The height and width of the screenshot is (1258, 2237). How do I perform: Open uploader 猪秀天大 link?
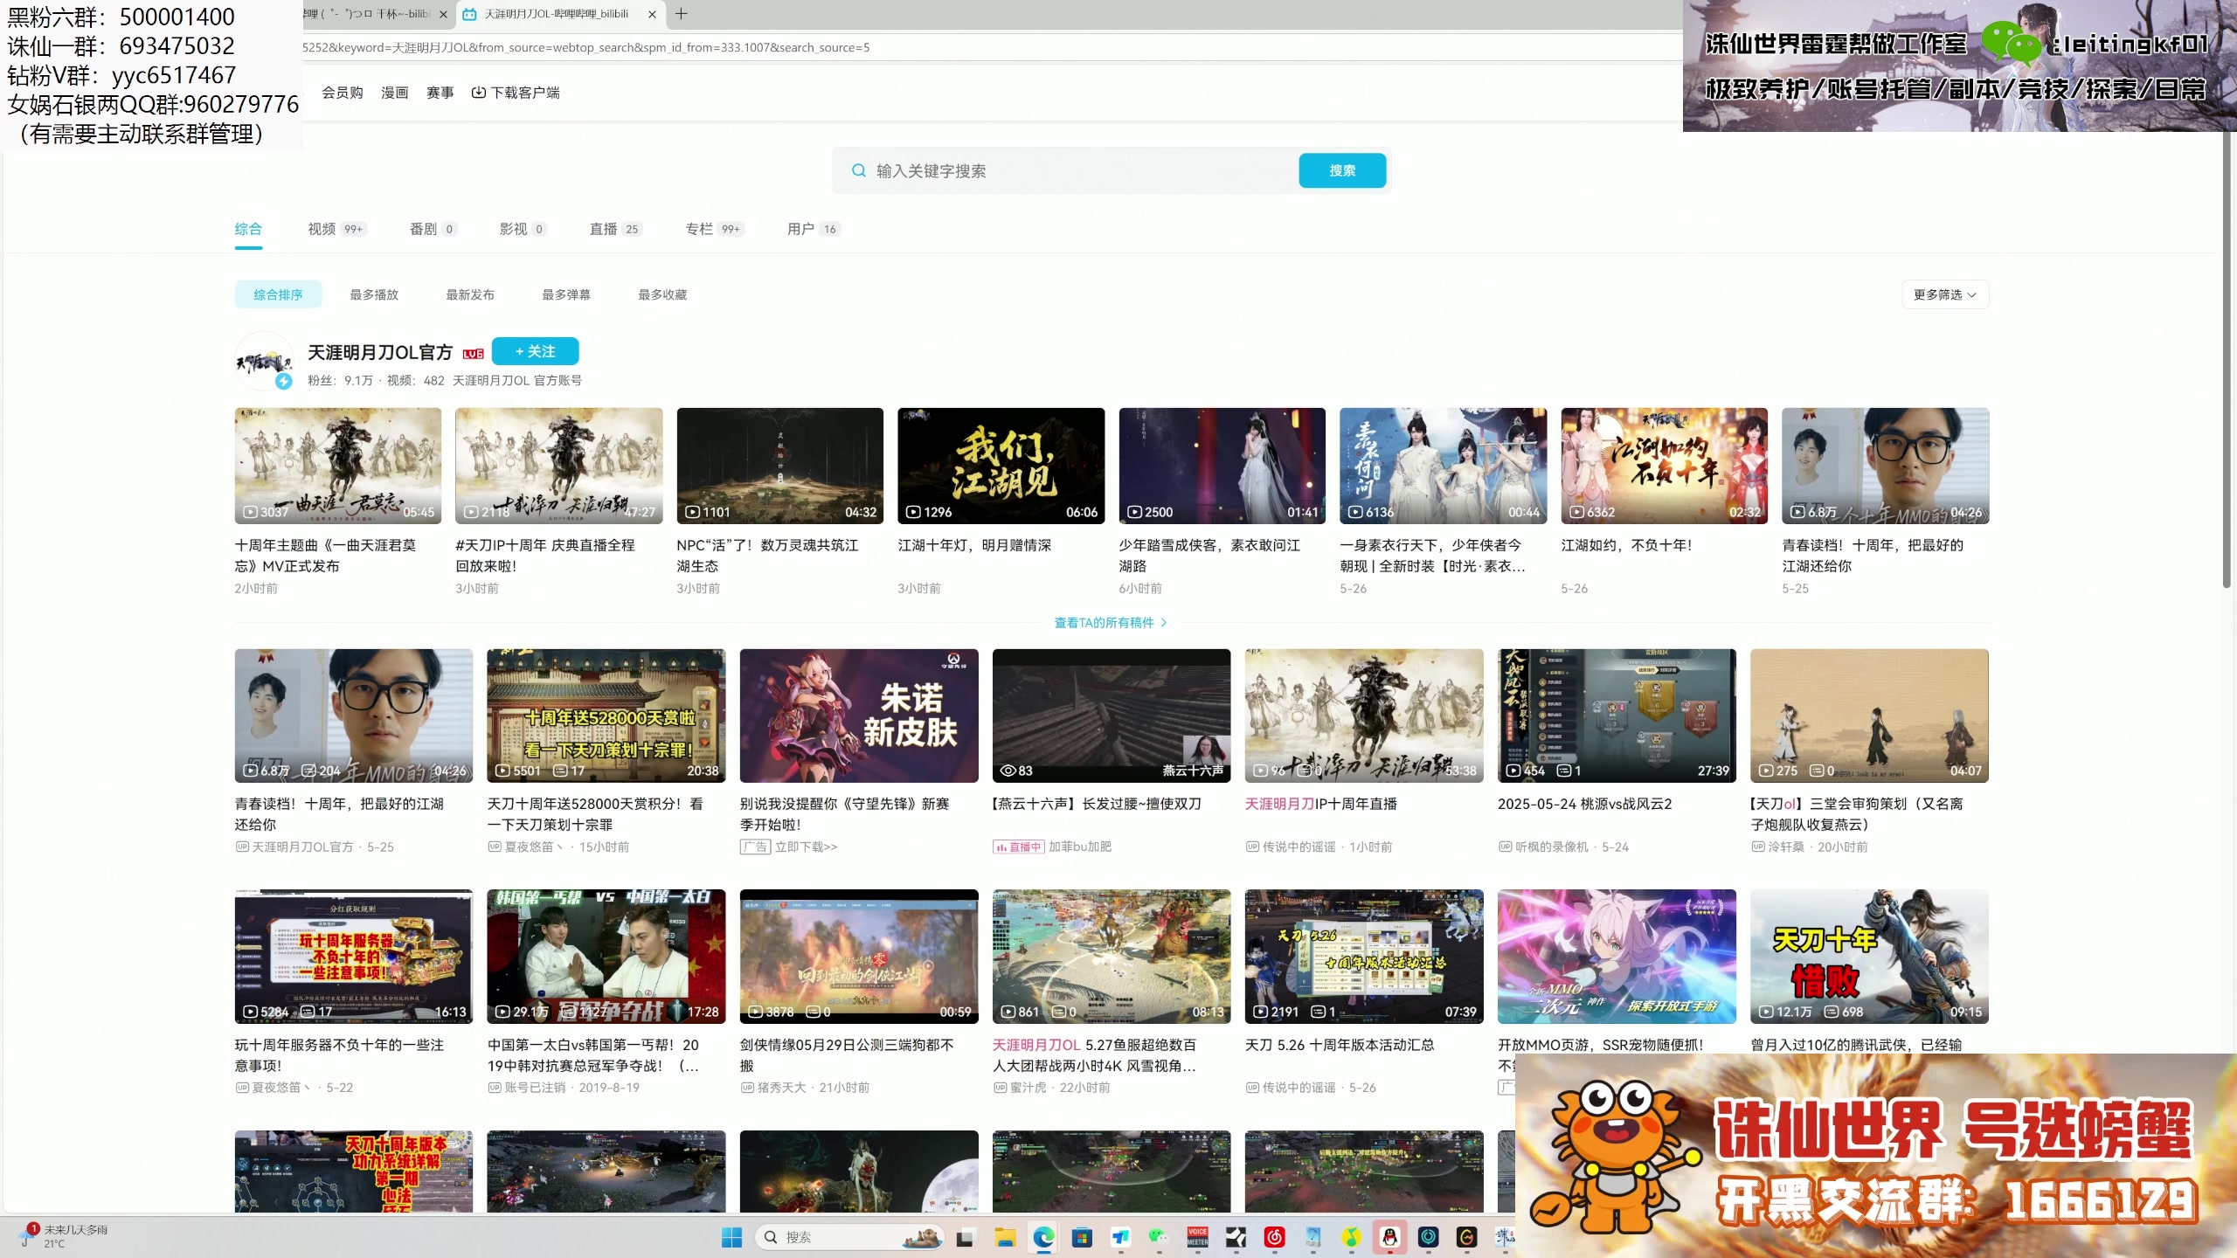(781, 1088)
